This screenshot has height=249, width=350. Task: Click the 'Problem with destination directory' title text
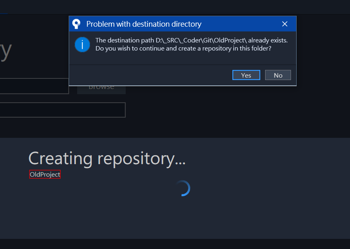pos(144,24)
